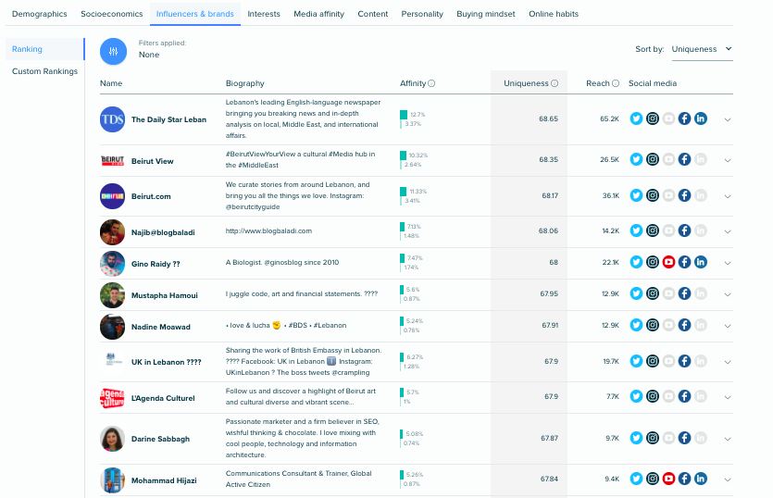Open Mohammad Hijazi Facebook icon
The height and width of the screenshot is (498, 773).
(684, 479)
